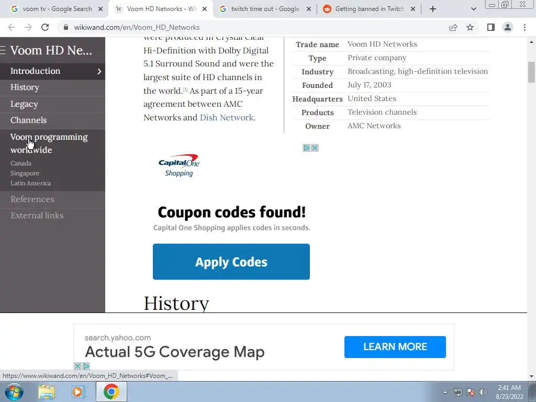Open AdChoices info on Capital One ad

coord(307,148)
